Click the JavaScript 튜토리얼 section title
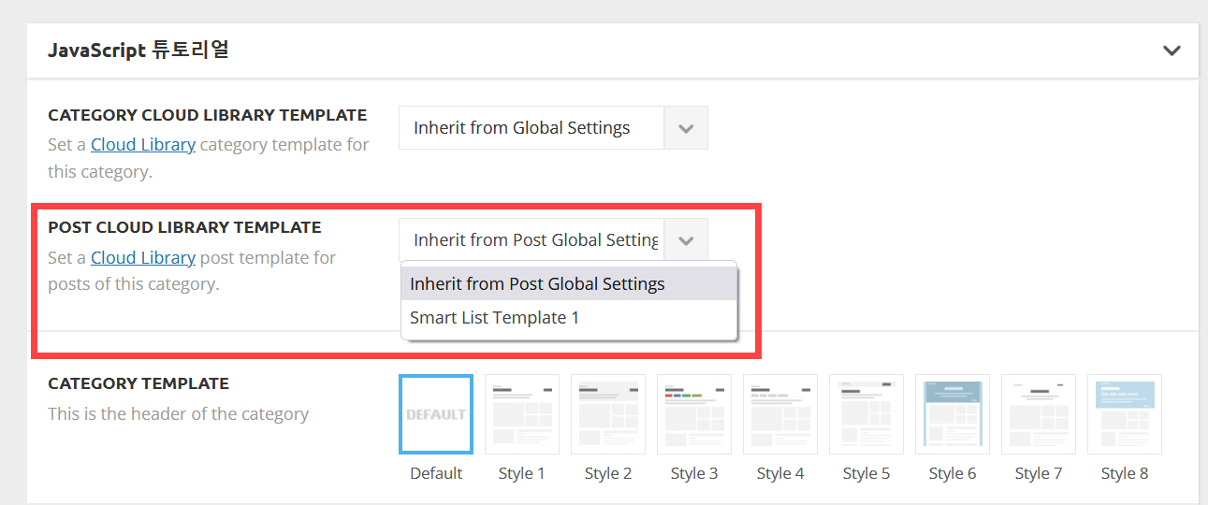The width and height of the screenshot is (1208, 505). [x=138, y=50]
